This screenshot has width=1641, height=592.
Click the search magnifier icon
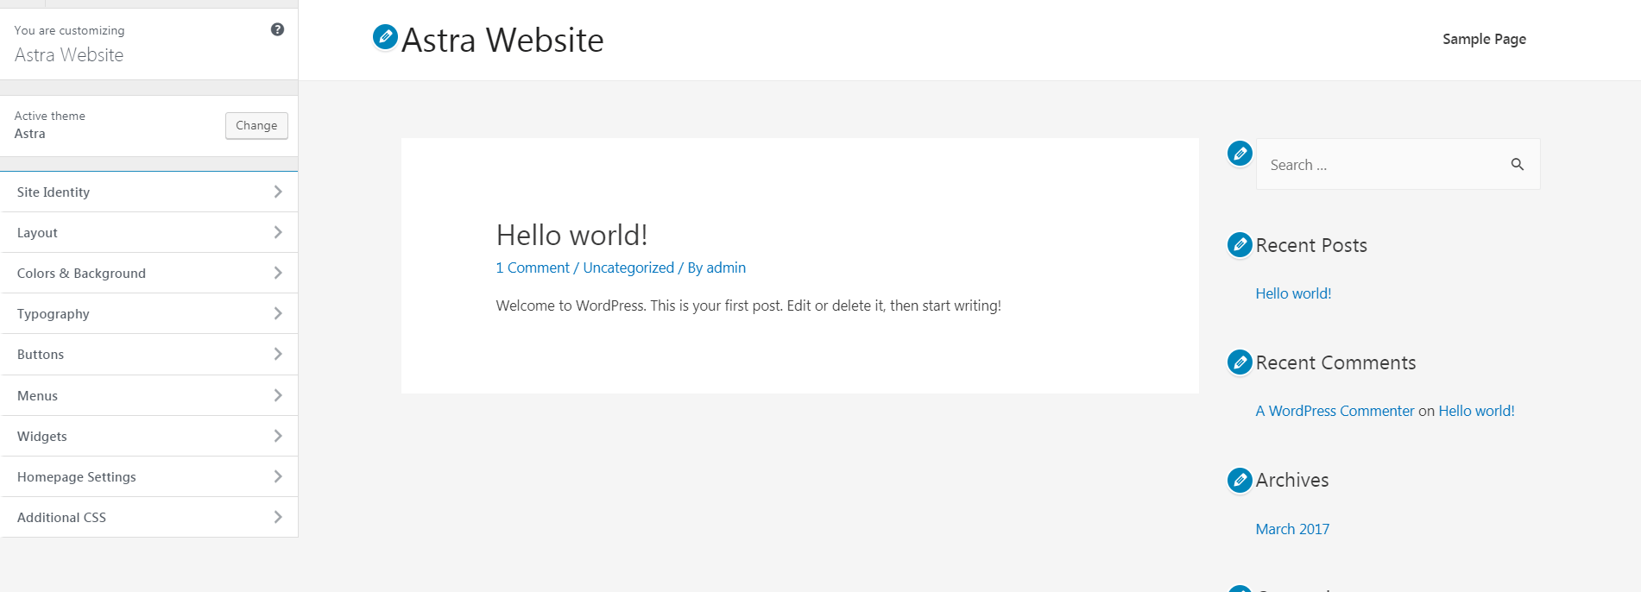[1517, 164]
